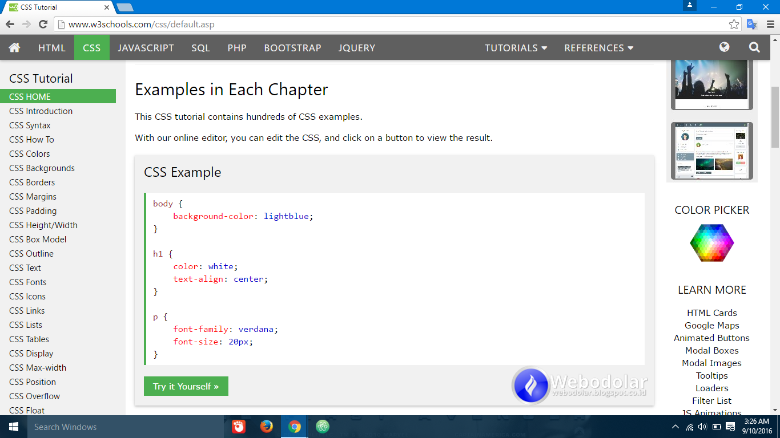Expand the REFERENCES dropdown

[599, 48]
